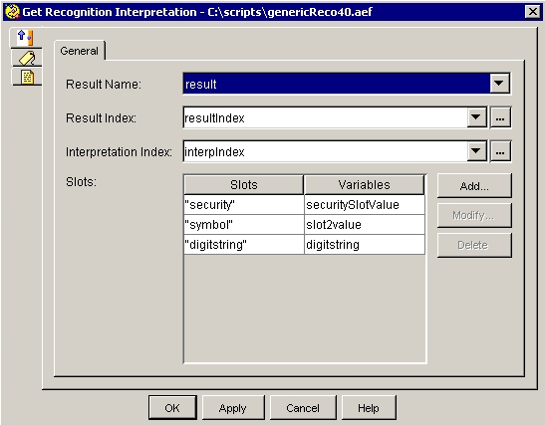Open the label tag side tab
Image resolution: width=545 pixels, height=425 pixels.
(x=27, y=58)
